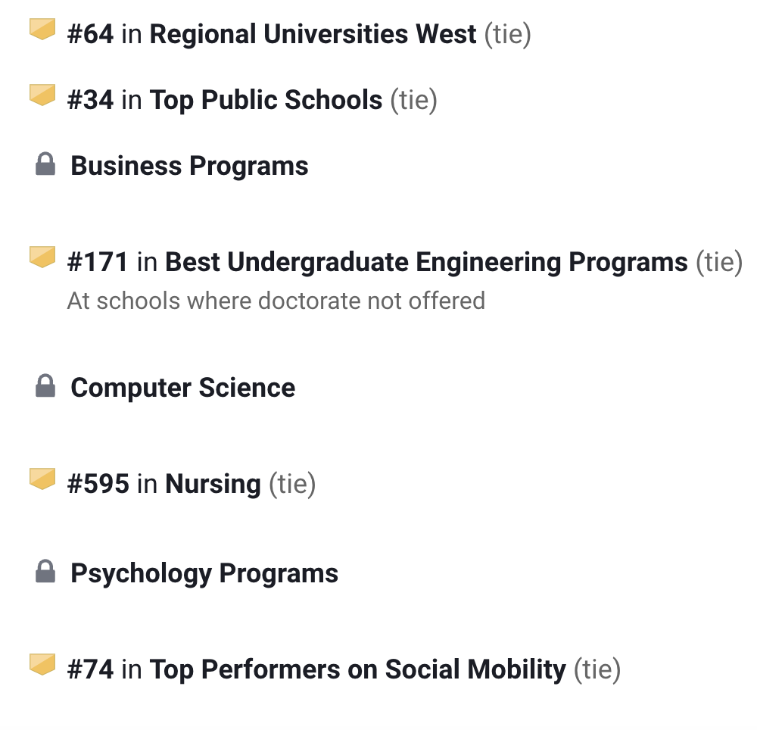Click the lock icon next to Computer Science

point(45,386)
